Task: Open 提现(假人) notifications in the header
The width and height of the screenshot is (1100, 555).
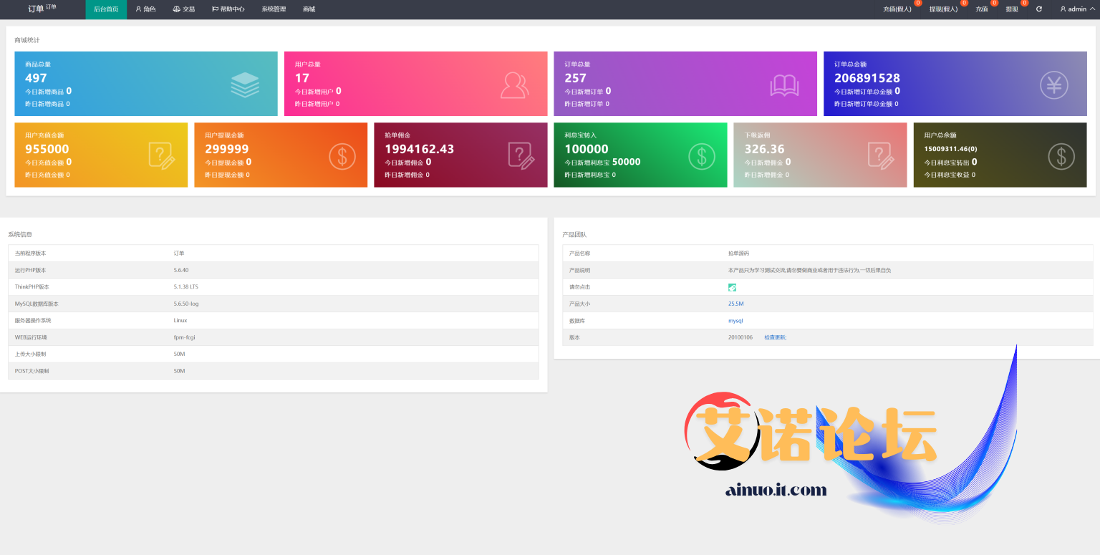Action: pyautogui.click(x=943, y=9)
